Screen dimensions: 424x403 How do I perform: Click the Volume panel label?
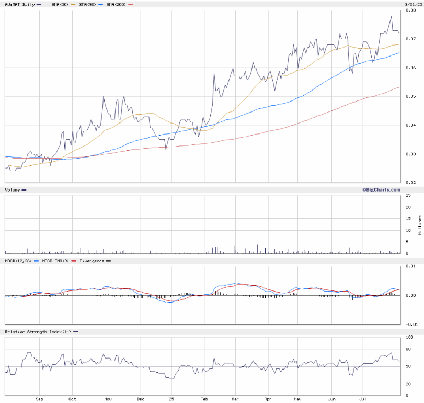click(13, 189)
